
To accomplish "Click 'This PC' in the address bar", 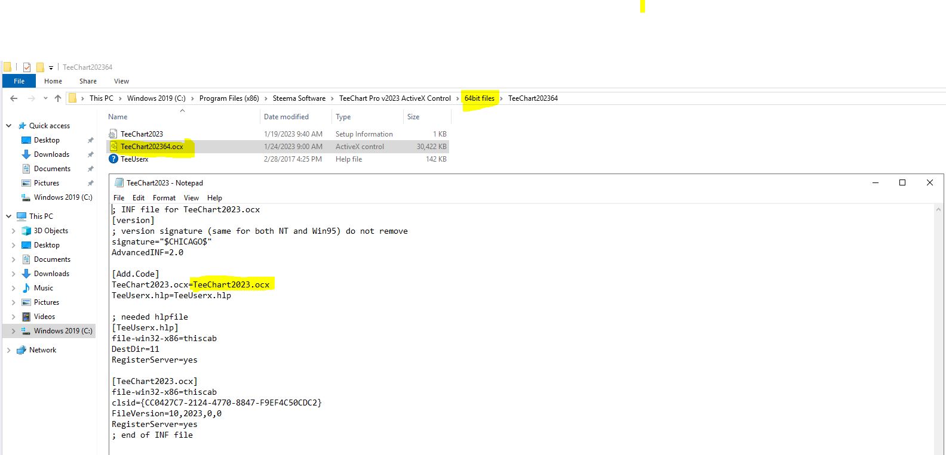I will click(x=101, y=98).
